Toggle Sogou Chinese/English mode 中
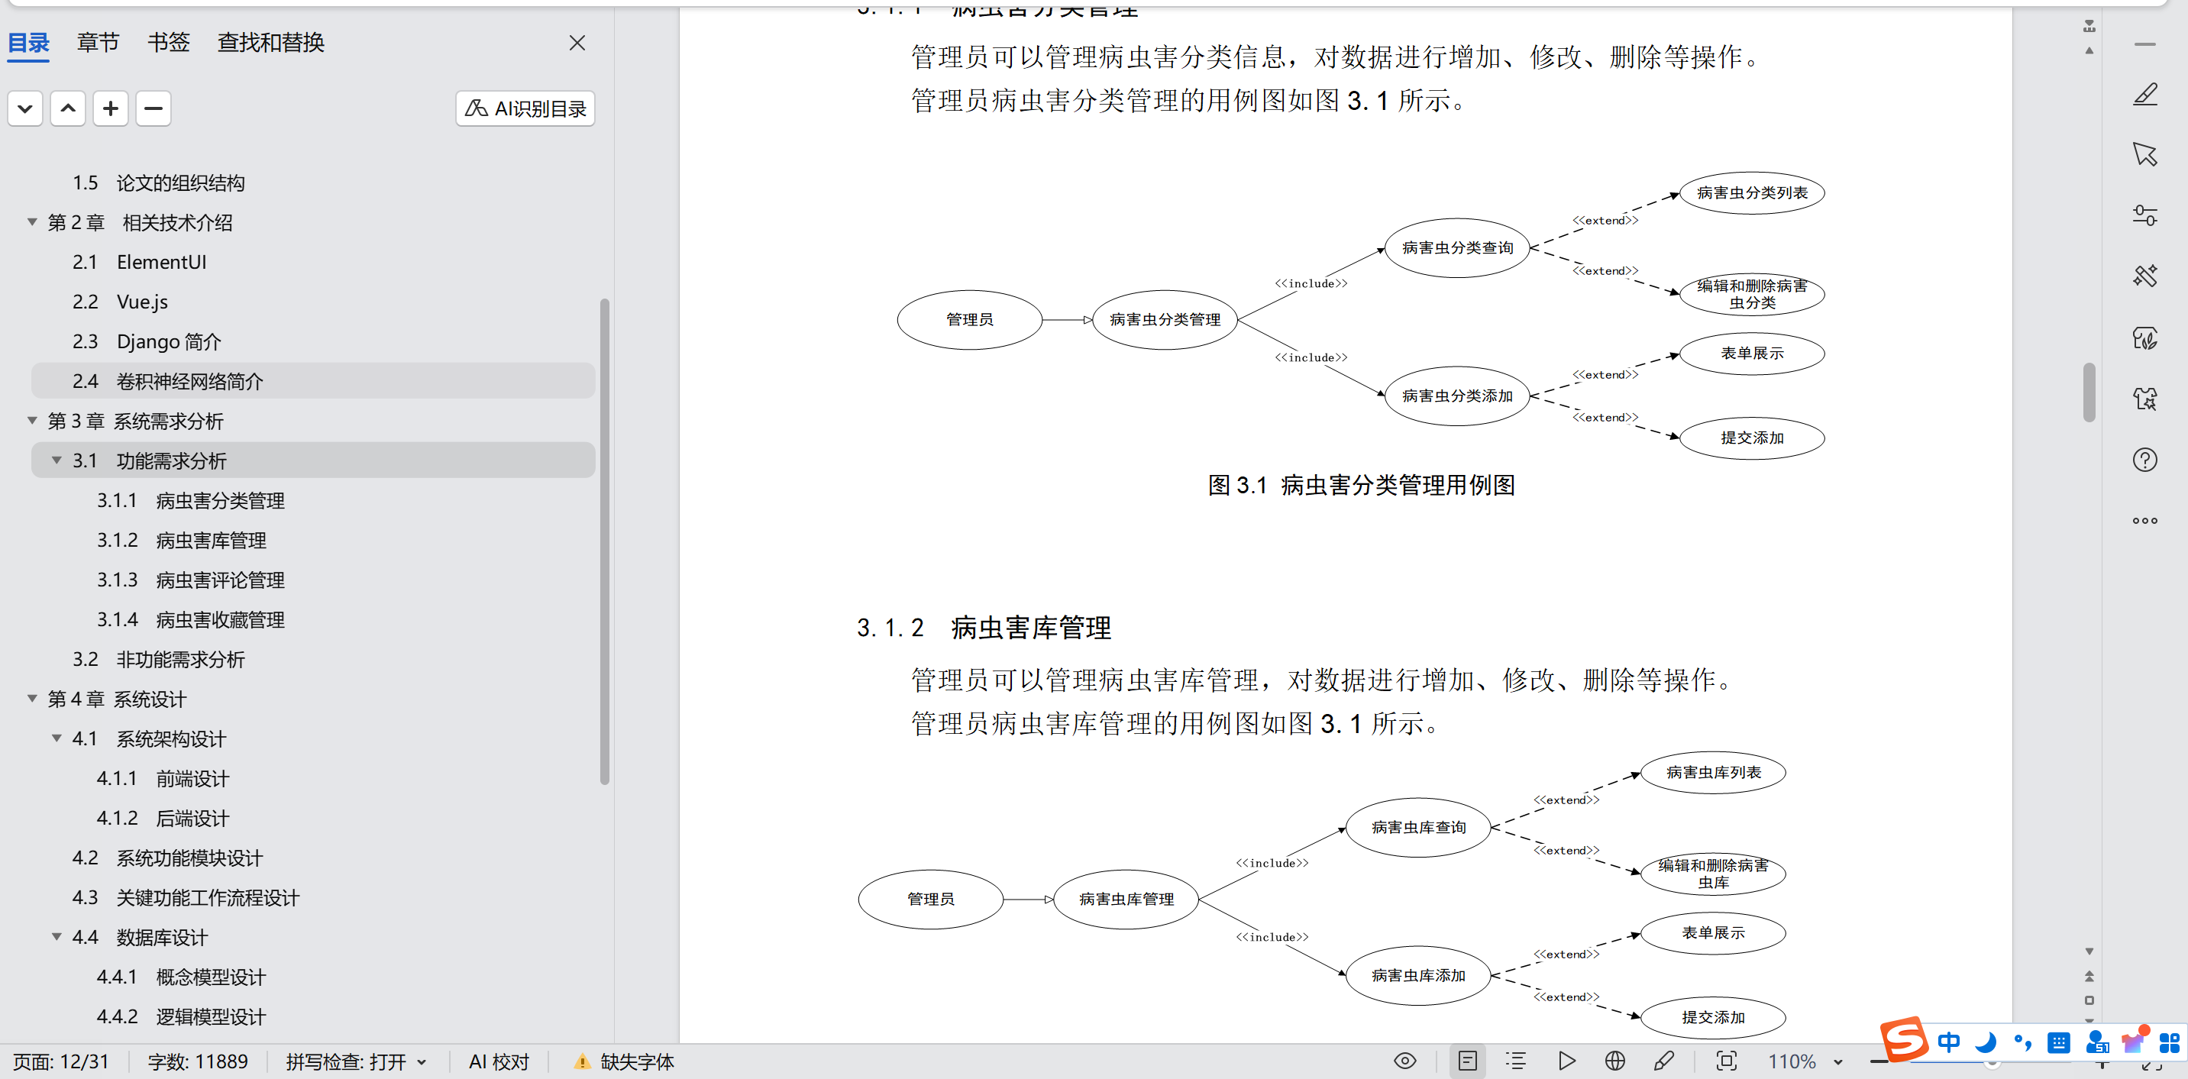The height and width of the screenshot is (1079, 2188). click(1949, 1042)
